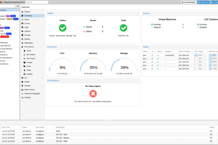Select the Resource Mappings entry
Viewport: 218px width, 145px height.
tap(32, 94)
